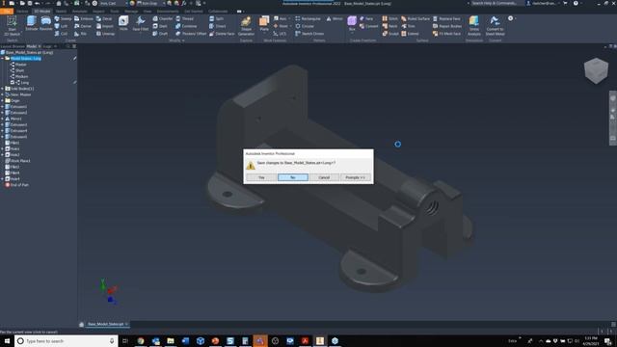Expand the Mirror1 feature node
The width and height of the screenshot is (617, 347).
tap(2, 119)
